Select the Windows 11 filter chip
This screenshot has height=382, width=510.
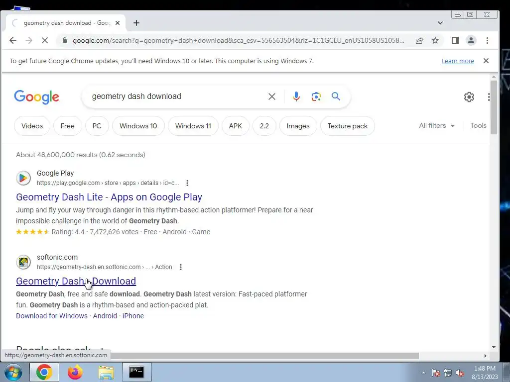(x=193, y=126)
